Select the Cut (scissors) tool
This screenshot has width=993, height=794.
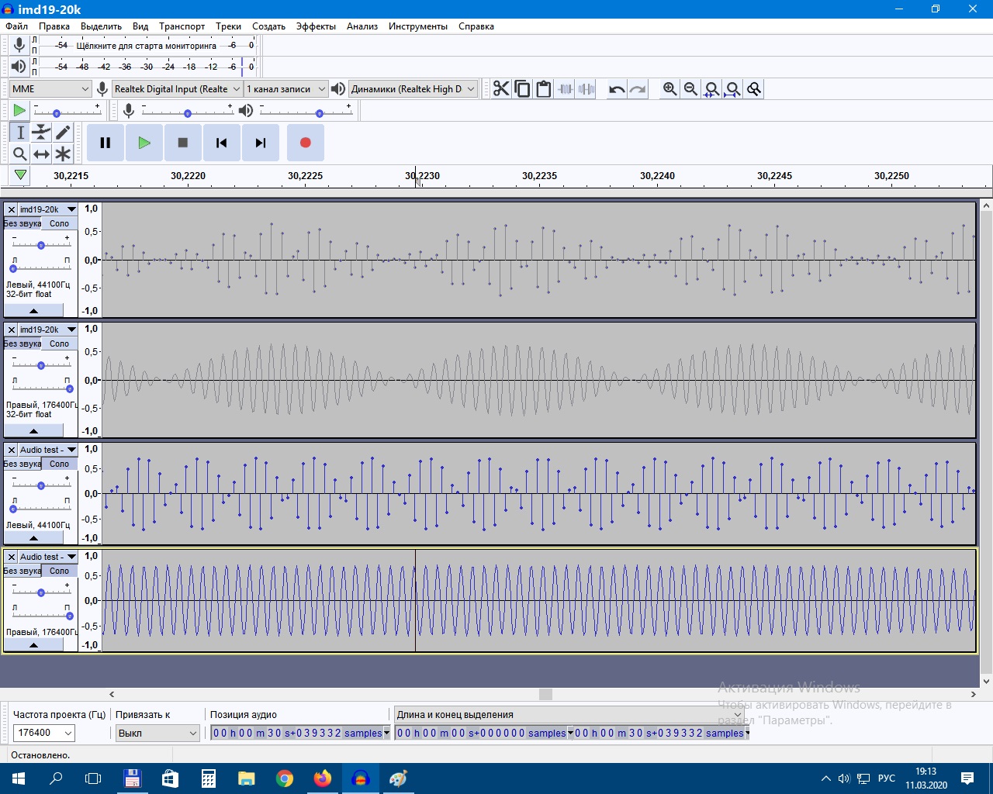click(501, 89)
